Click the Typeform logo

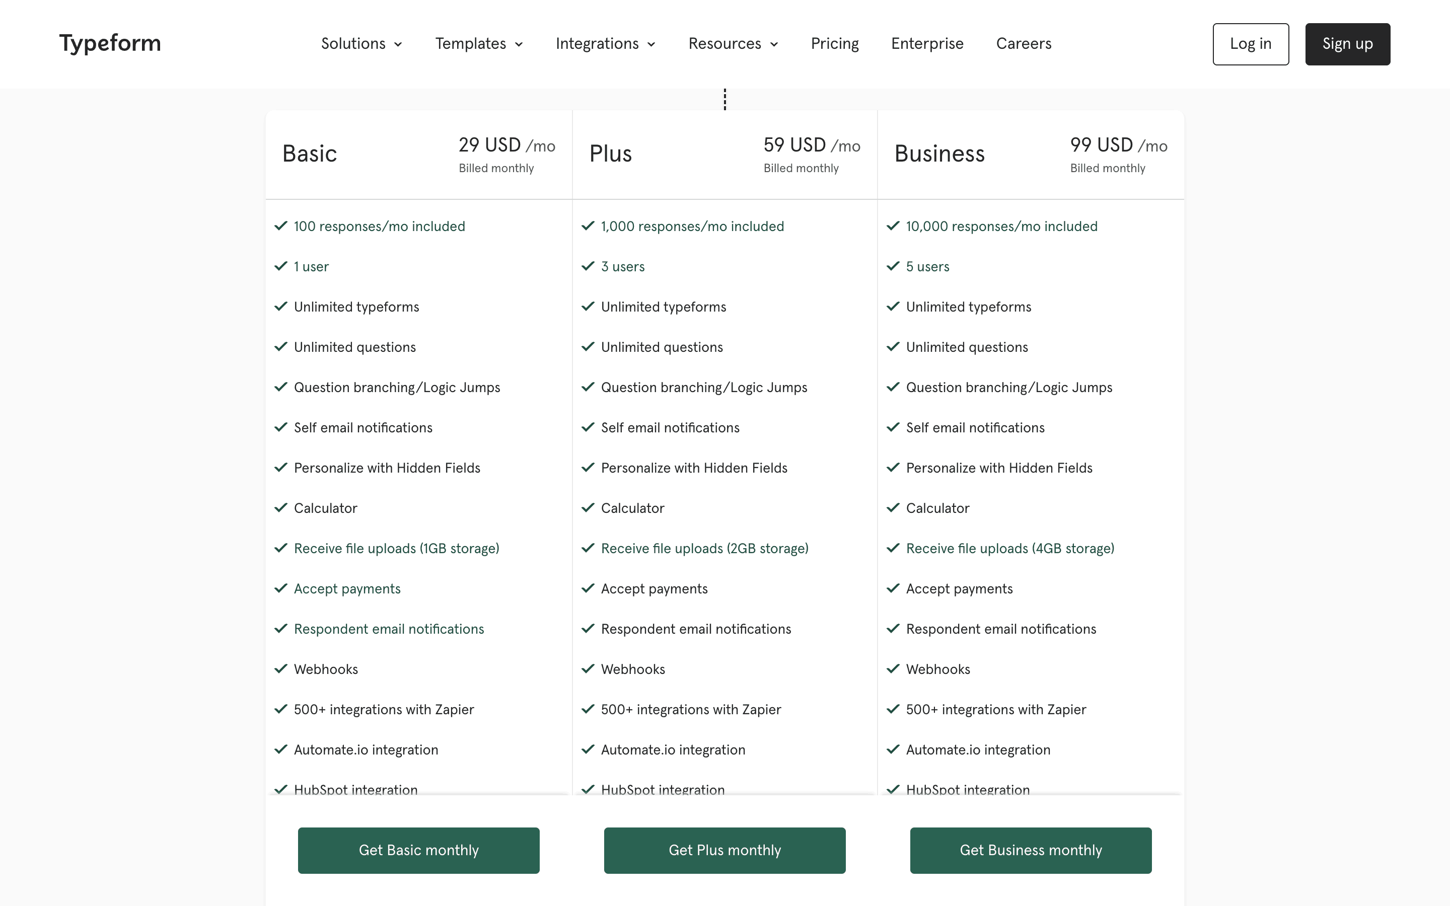tap(110, 43)
